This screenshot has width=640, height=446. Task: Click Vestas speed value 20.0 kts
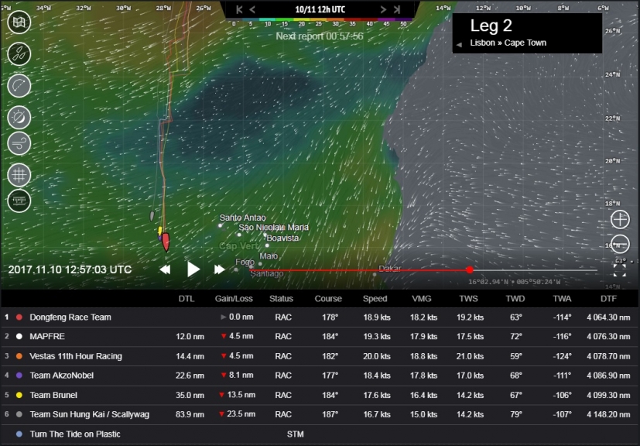point(377,356)
